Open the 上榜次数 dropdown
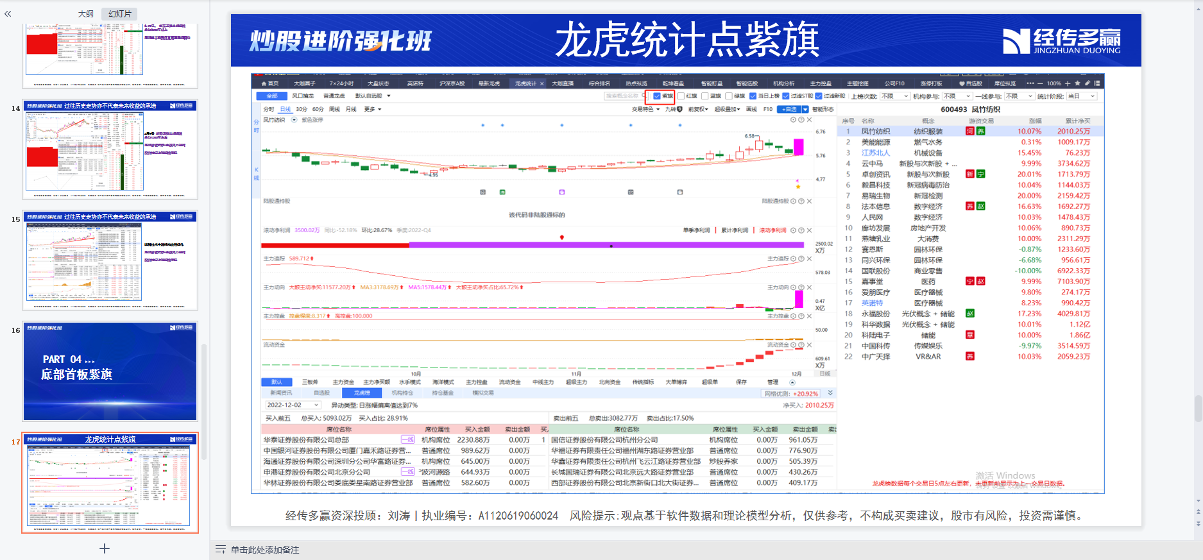This screenshot has width=1203, height=560. pos(894,96)
